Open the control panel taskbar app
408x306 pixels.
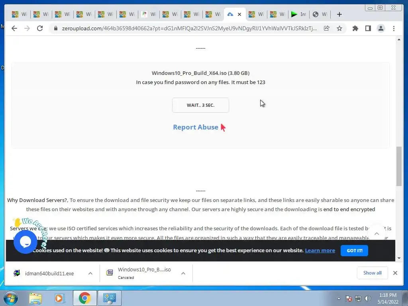(x=109, y=298)
